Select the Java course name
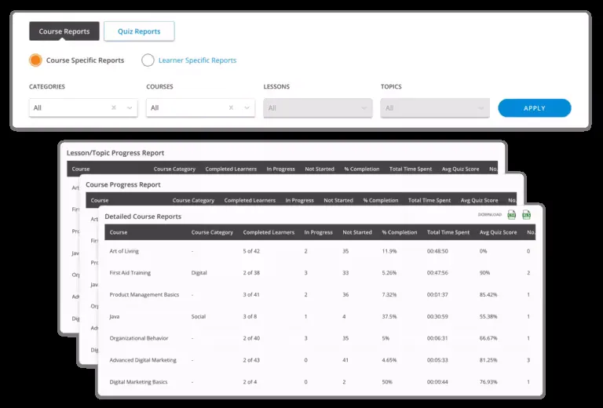This screenshot has height=408, width=603. 114,316
